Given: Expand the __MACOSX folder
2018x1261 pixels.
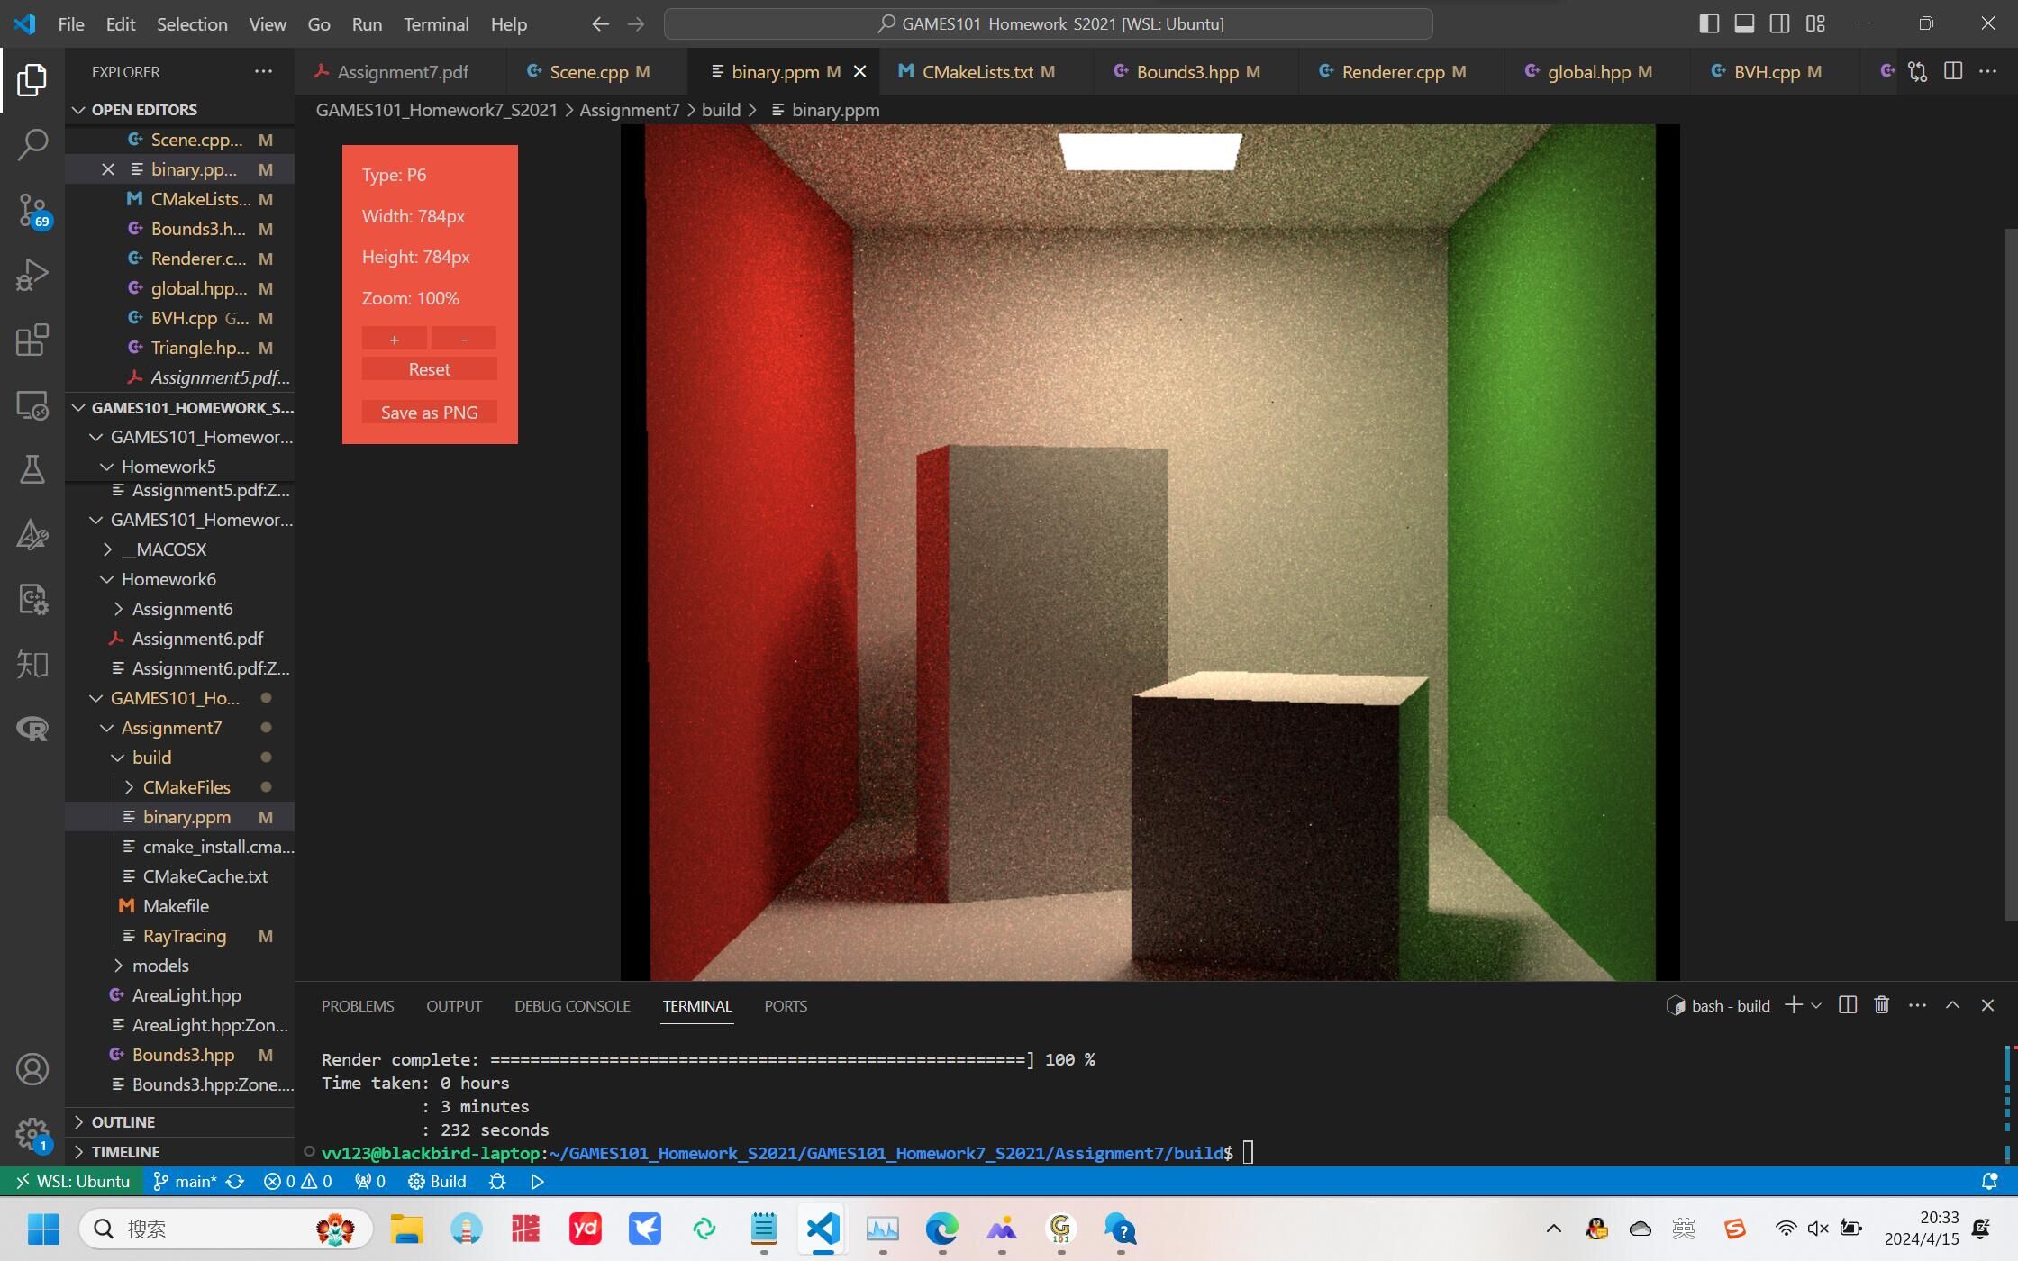Looking at the screenshot, I should [179, 549].
